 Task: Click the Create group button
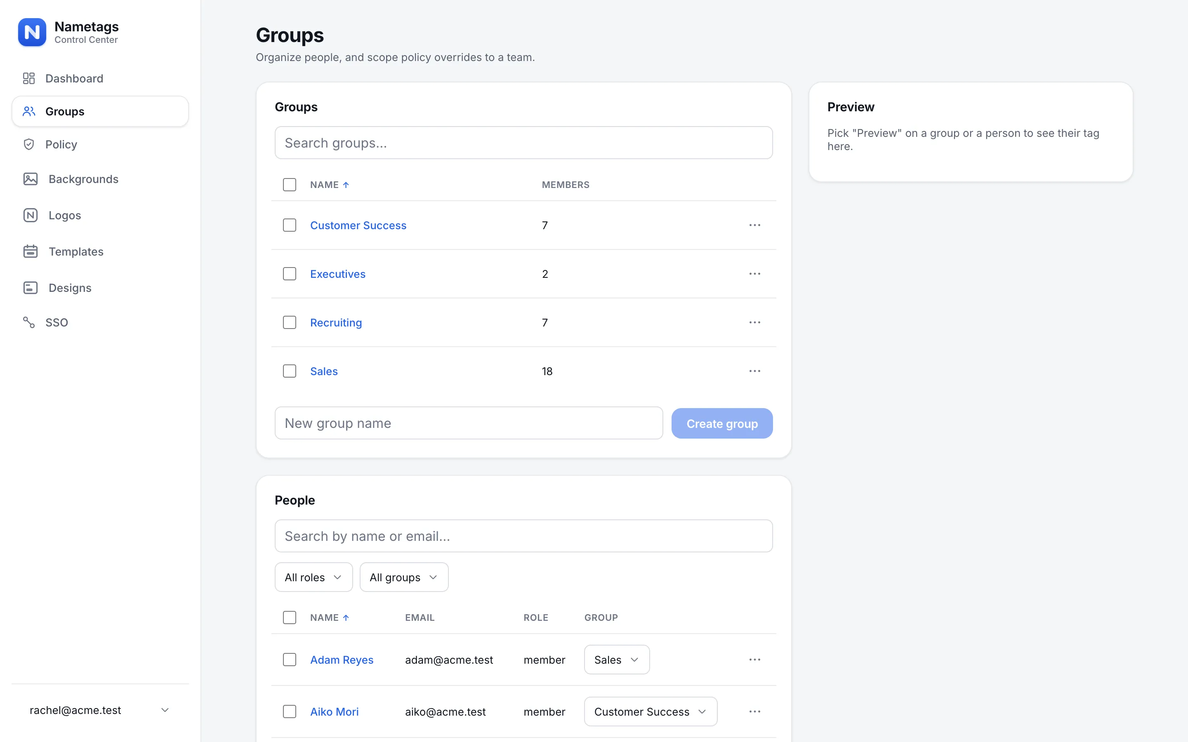(722, 423)
